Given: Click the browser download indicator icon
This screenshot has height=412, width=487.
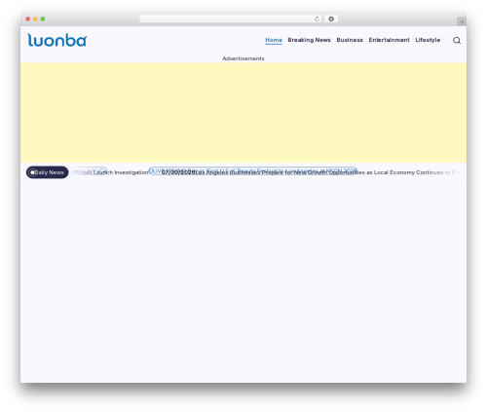Looking at the screenshot, I should [331, 19].
